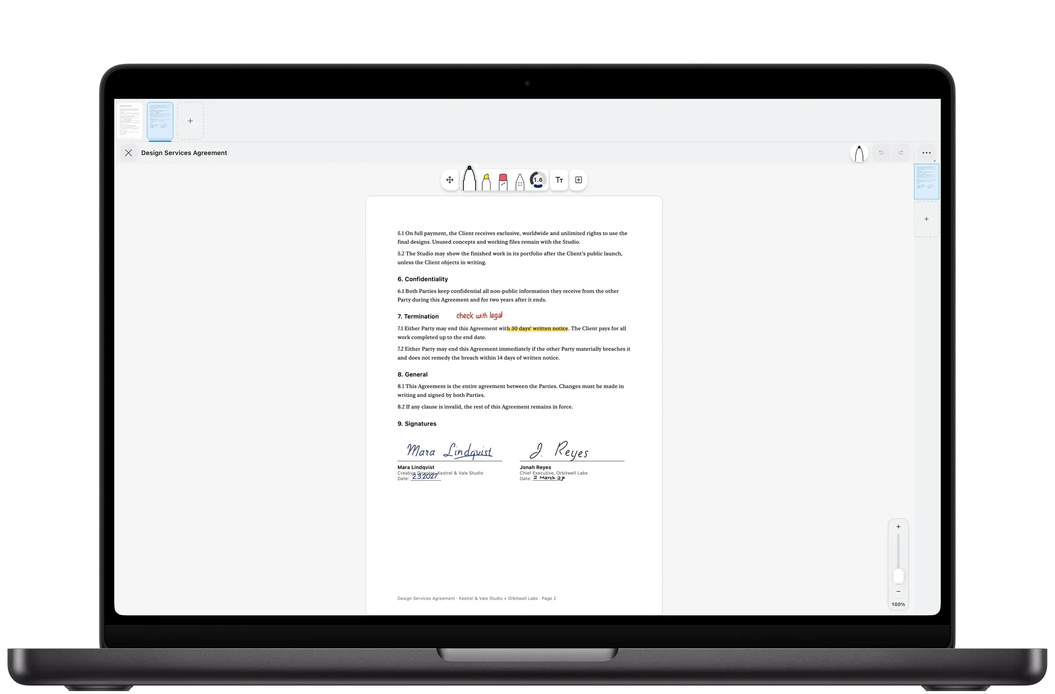
Task: Select the yellow highlighter tool
Action: 486,182
